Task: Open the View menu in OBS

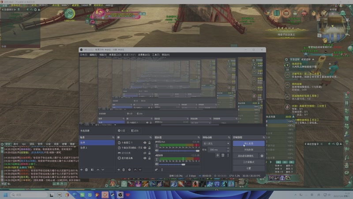Action: click(x=103, y=55)
